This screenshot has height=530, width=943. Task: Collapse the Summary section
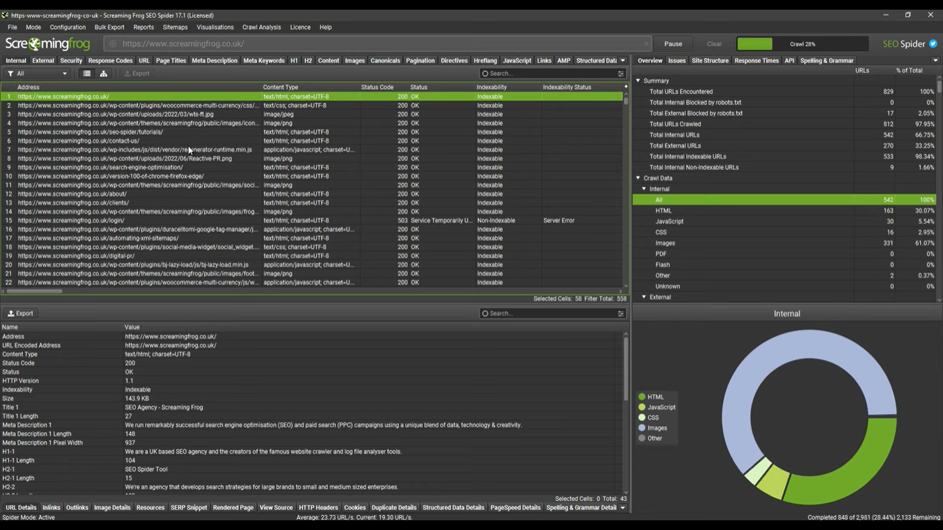(x=638, y=81)
